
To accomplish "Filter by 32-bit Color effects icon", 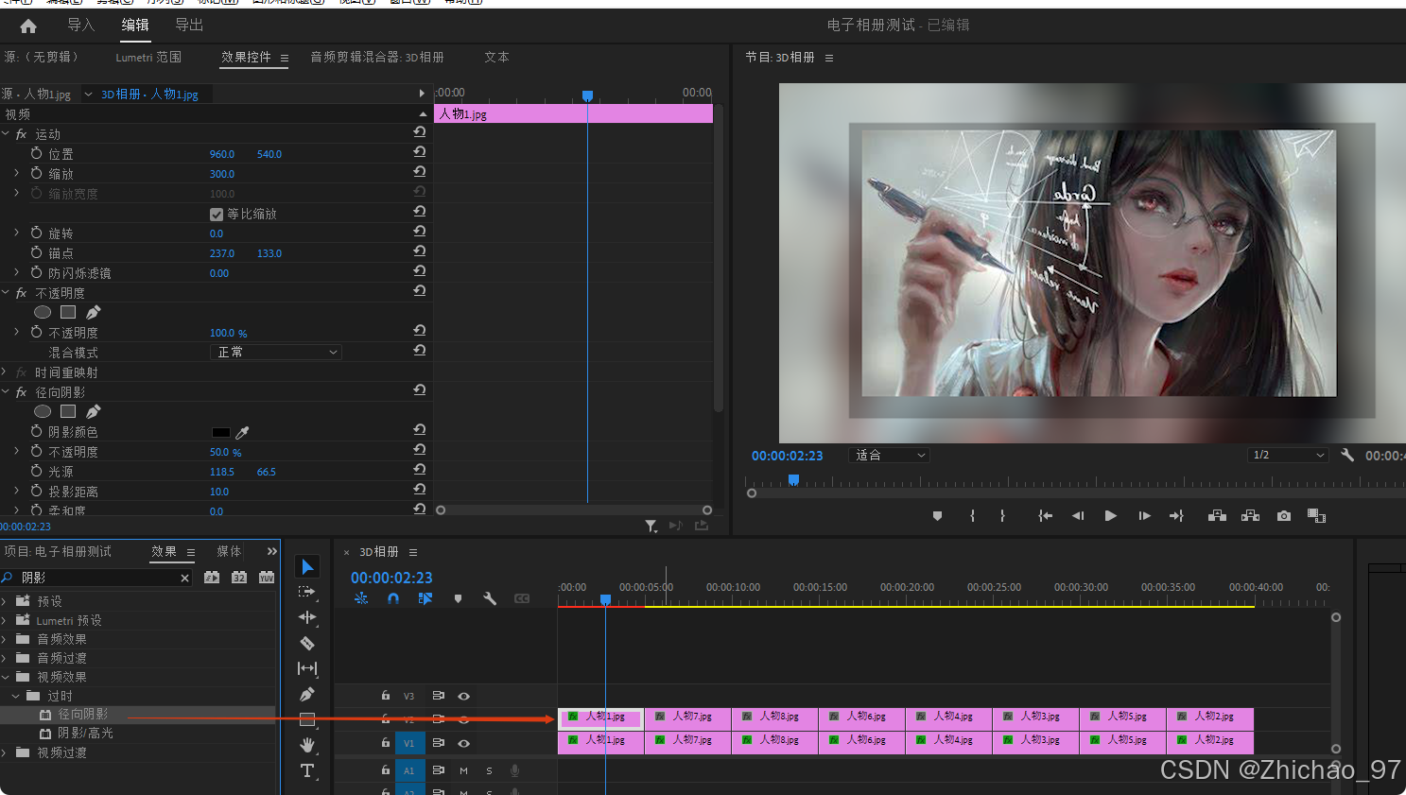I will click(x=239, y=578).
